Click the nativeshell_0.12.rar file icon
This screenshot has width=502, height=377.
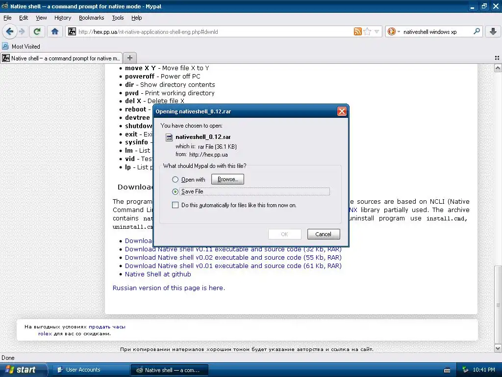point(169,137)
